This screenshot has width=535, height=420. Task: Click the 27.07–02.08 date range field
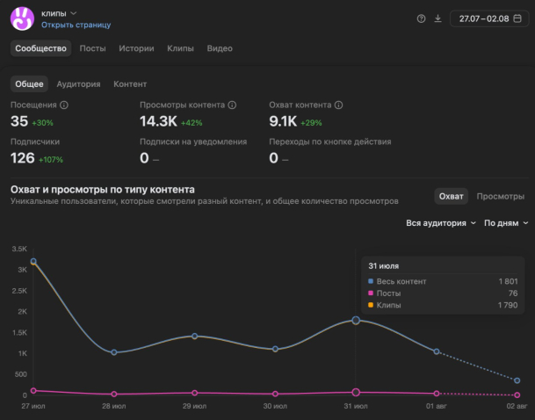(489, 18)
